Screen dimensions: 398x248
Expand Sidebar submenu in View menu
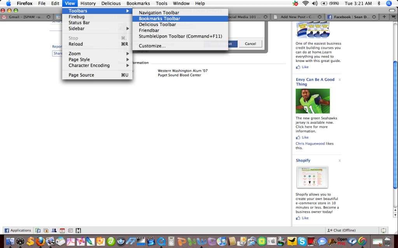pos(97,28)
